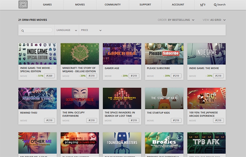
Task: Open the Gamer Age movie thumbnail
Action: 122,54
